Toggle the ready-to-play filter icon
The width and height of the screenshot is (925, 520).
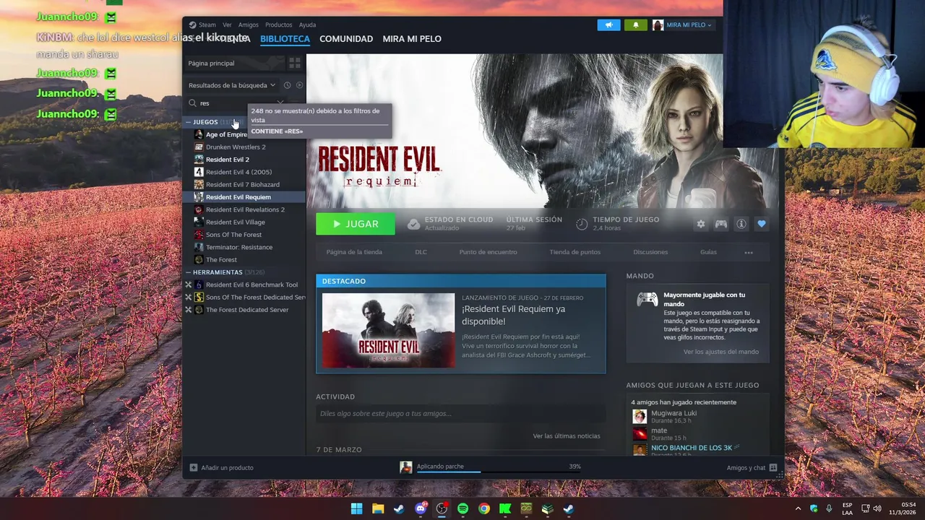pos(299,85)
